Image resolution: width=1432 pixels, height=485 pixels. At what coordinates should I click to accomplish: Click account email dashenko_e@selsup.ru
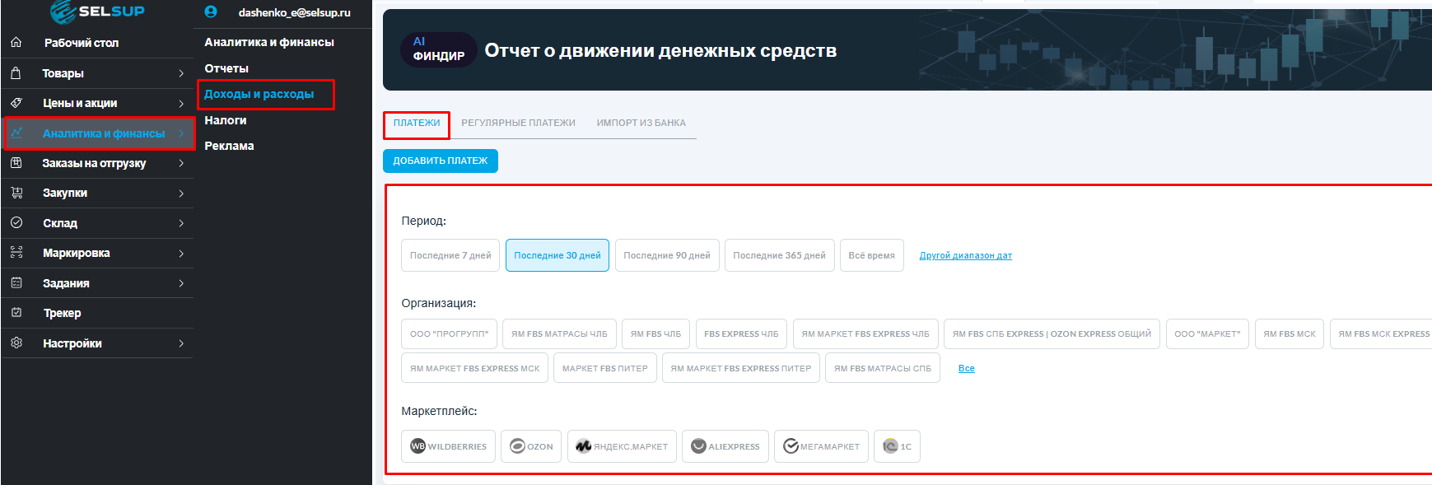coord(295,12)
